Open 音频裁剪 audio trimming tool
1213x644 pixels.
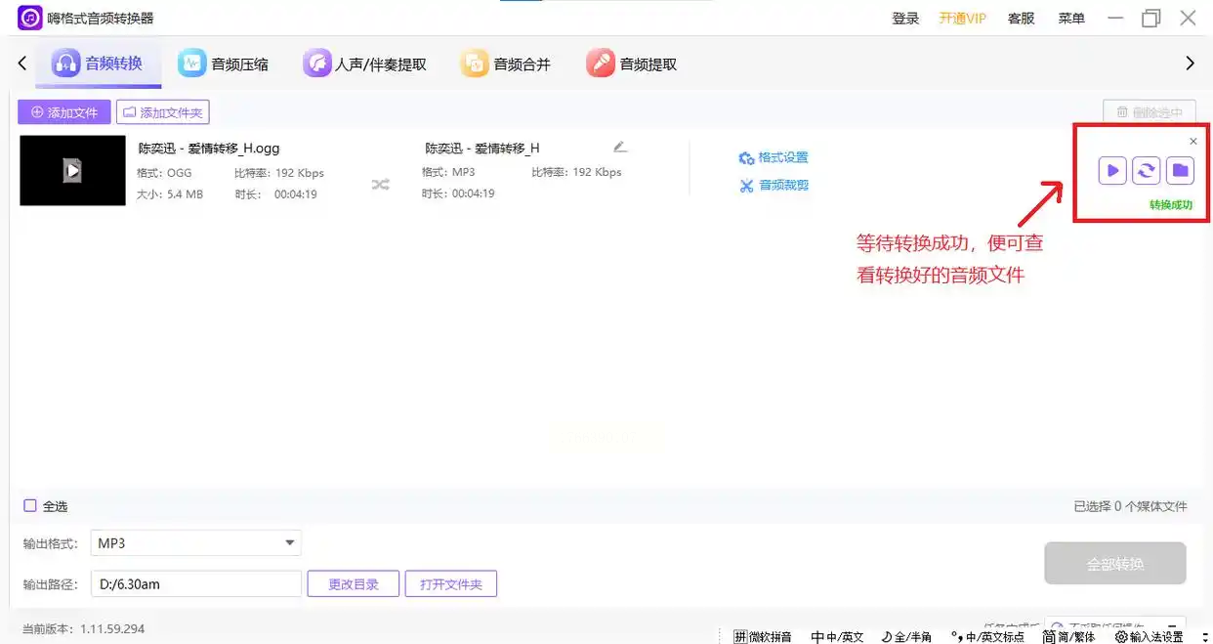point(774,186)
